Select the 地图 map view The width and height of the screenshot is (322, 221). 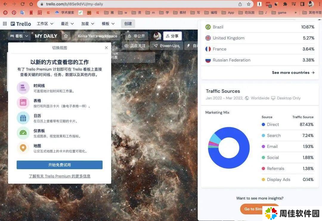pyautogui.click(x=60, y=148)
